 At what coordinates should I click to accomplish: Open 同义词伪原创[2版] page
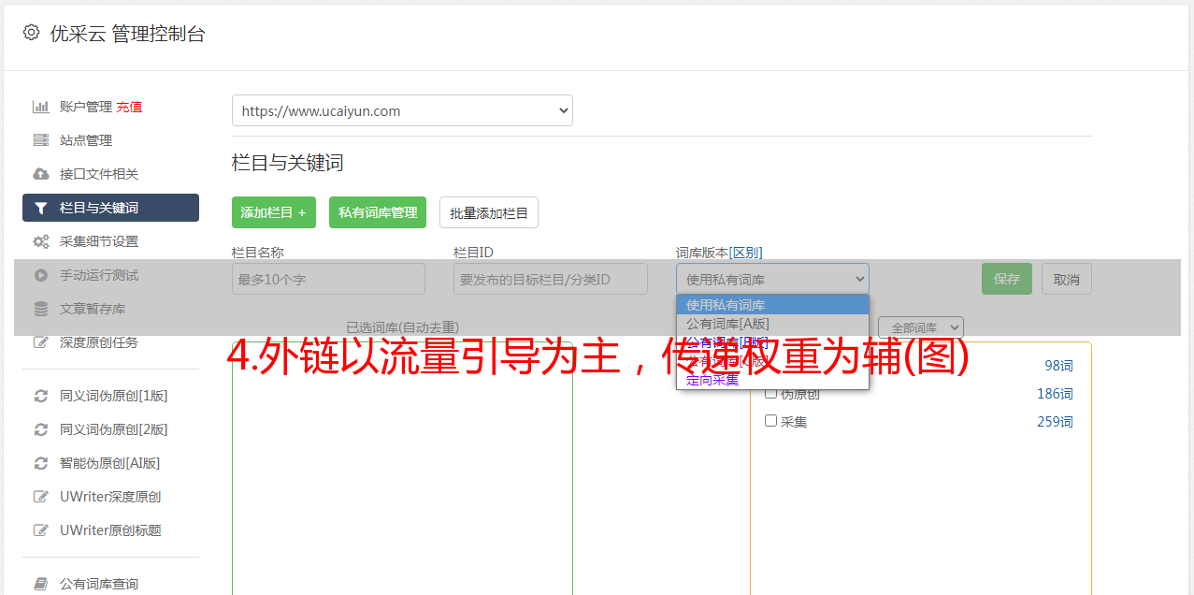113,429
